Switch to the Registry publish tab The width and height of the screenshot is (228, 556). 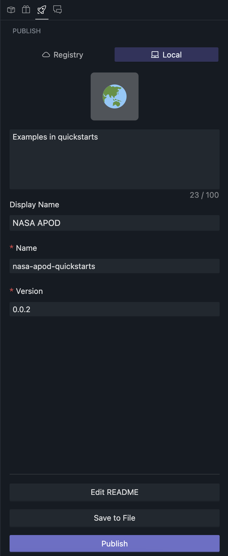(x=63, y=55)
